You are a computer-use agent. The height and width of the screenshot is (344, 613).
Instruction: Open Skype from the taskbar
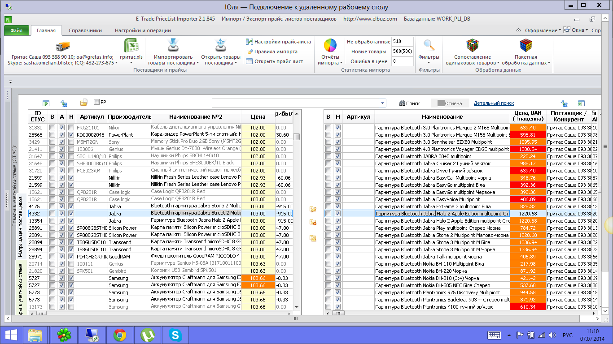(x=175, y=335)
